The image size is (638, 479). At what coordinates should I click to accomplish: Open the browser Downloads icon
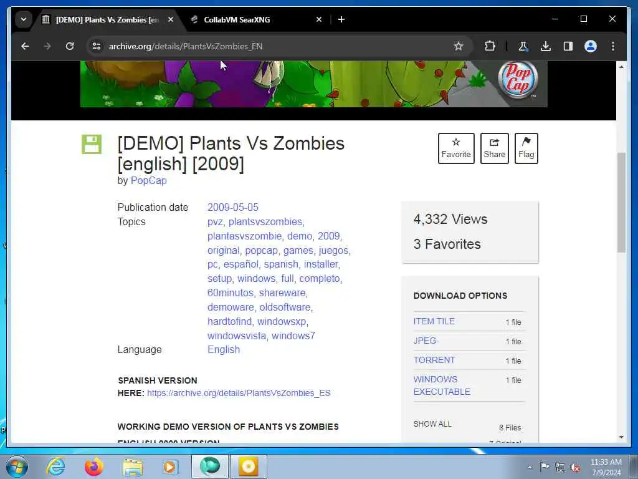[546, 46]
